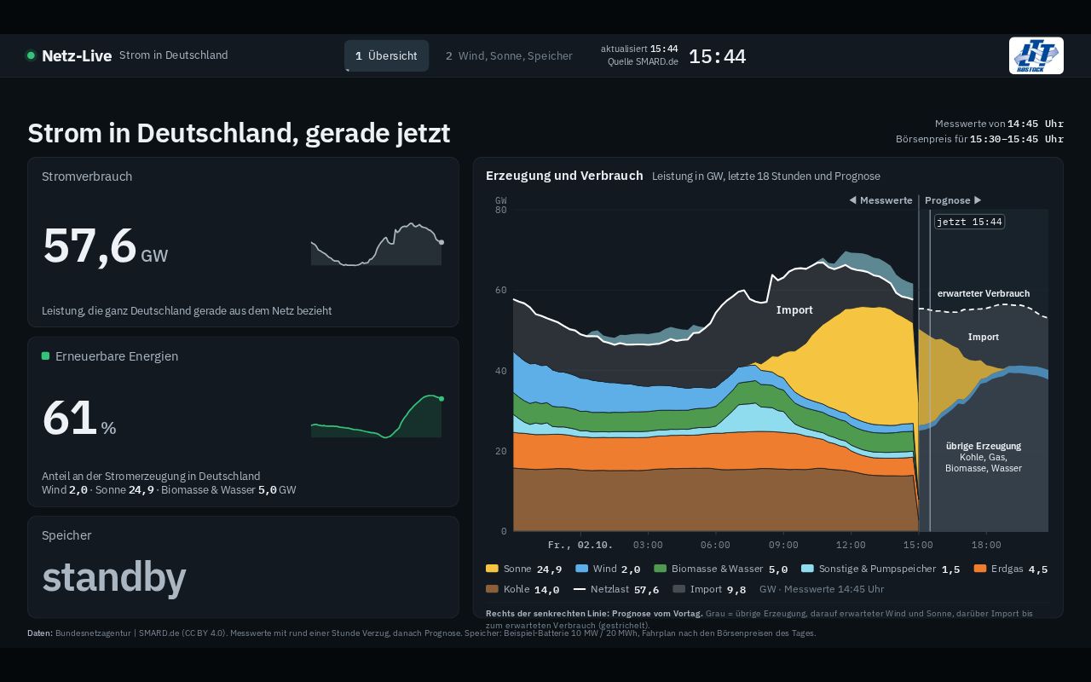Click the Kohle '14,0' value in the legend
The image size is (1091, 682).
coord(546,589)
